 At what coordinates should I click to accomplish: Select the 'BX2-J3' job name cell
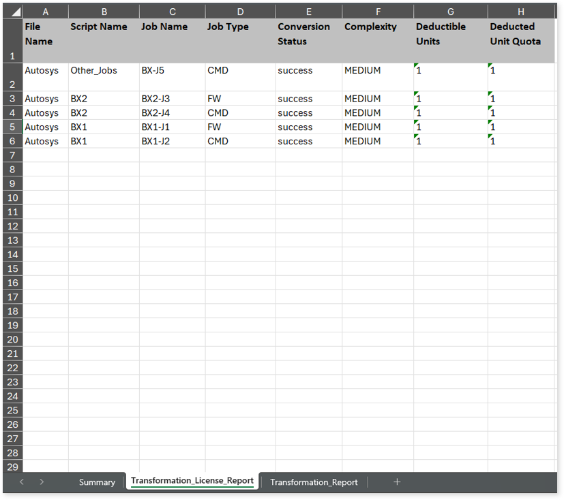coord(173,98)
